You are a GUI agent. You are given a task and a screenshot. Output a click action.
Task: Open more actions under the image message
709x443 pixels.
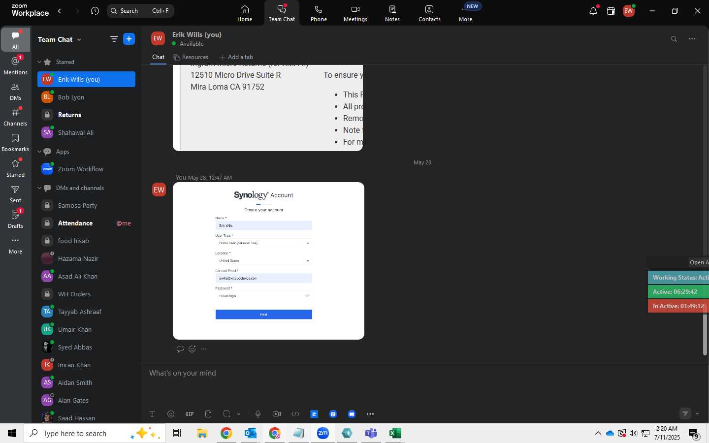click(204, 349)
